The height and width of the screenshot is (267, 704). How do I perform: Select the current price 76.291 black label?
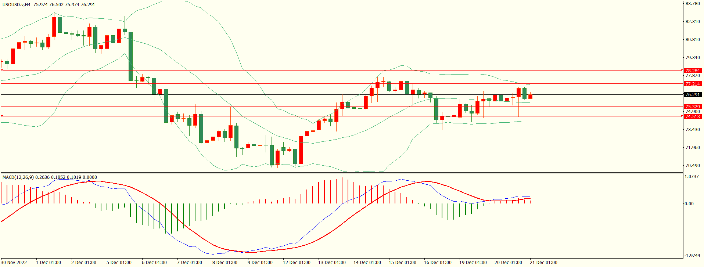pyautogui.click(x=693, y=95)
